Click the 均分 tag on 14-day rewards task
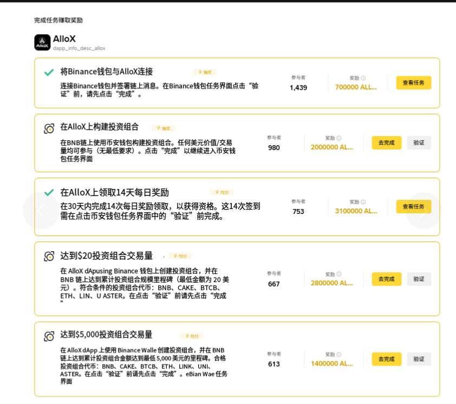Image resolution: width=456 pixels, height=404 pixels. point(222,192)
